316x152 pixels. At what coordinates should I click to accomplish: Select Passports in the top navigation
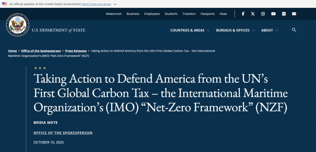pyautogui.click(x=207, y=14)
